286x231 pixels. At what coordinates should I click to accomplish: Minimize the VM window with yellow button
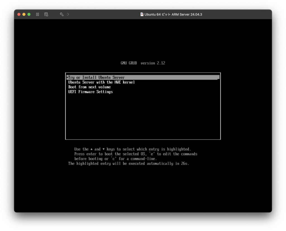click(24, 14)
